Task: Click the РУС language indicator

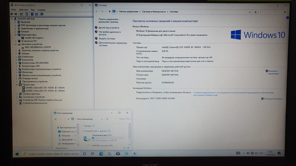Action: click(x=261, y=153)
